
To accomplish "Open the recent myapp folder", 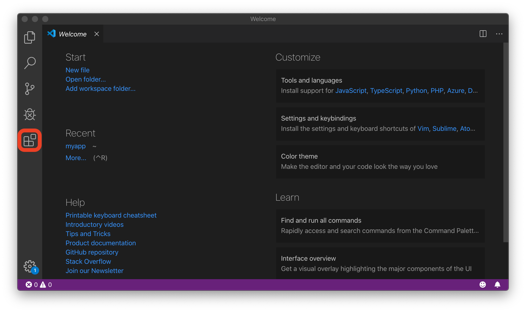I will (75, 146).
